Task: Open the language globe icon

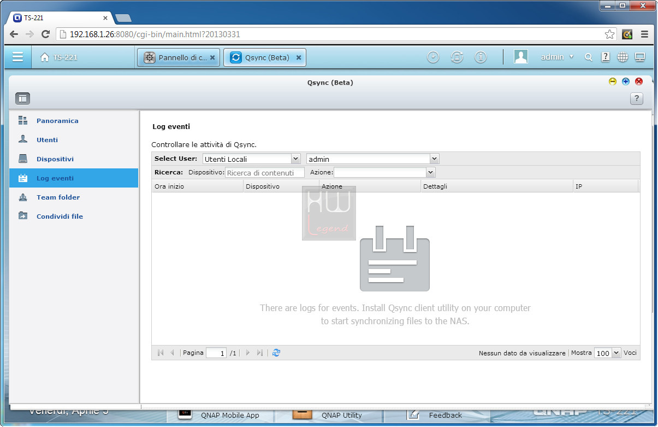Action: coord(623,57)
